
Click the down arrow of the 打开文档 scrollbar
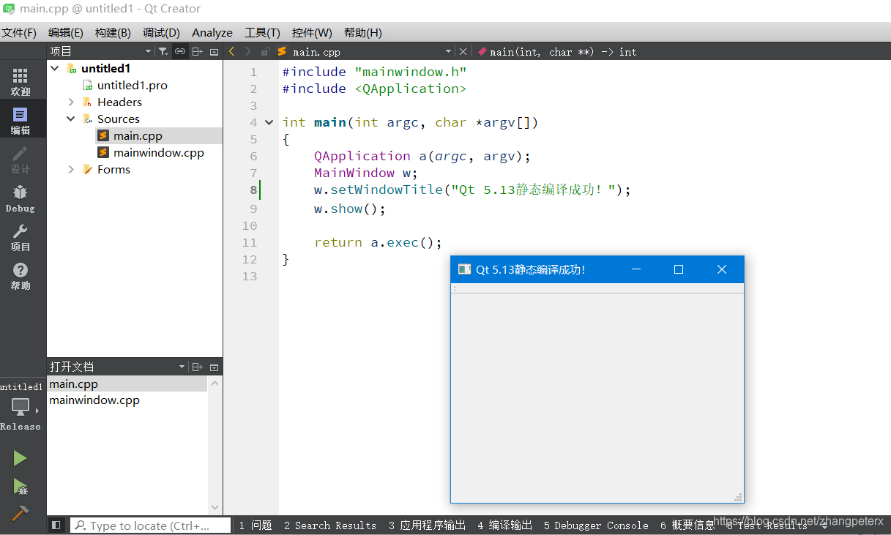pyautogui.click(x=215, y=507)
